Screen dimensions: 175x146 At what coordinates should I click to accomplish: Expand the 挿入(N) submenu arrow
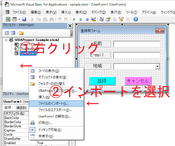click(x=80, y=97)
